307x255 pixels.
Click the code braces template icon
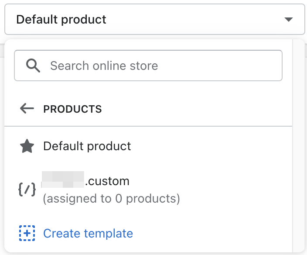pyautogui.click(x=27, y=190)
